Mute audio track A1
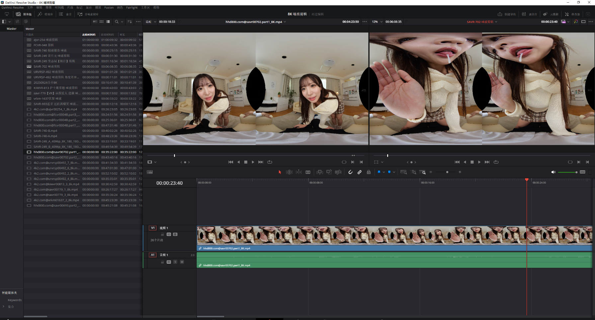Image resolution: width=595 pixels, height=320 pixels. tap(182, 262)
